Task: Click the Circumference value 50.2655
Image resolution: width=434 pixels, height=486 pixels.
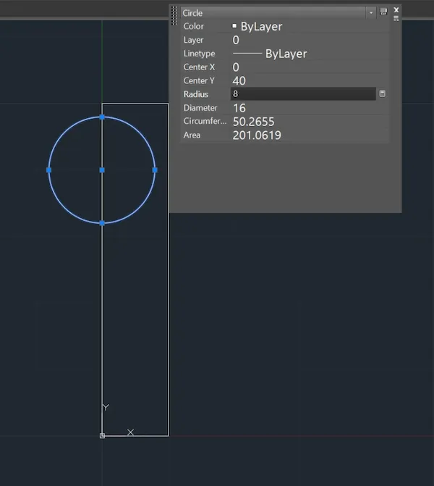Action: pos(253,122)
